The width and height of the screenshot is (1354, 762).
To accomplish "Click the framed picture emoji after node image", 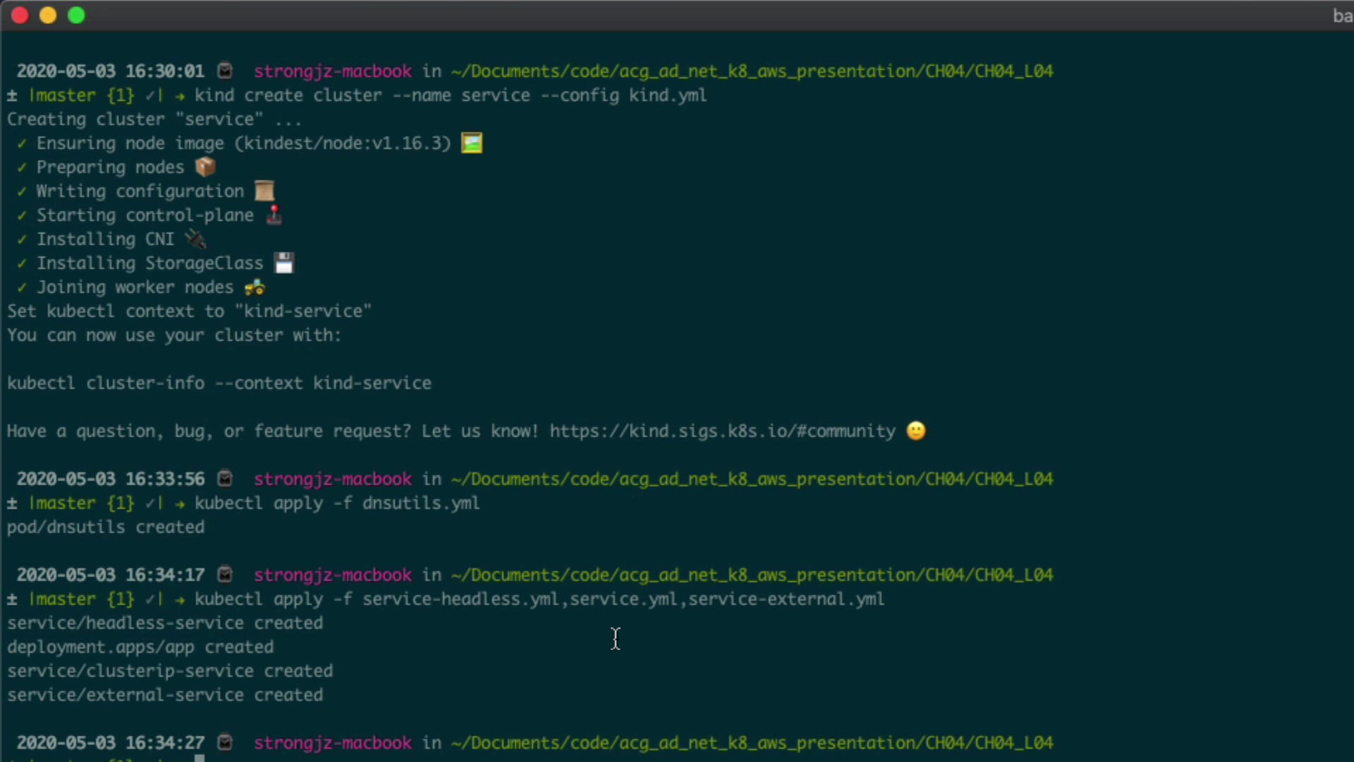I will coord(472,143).
